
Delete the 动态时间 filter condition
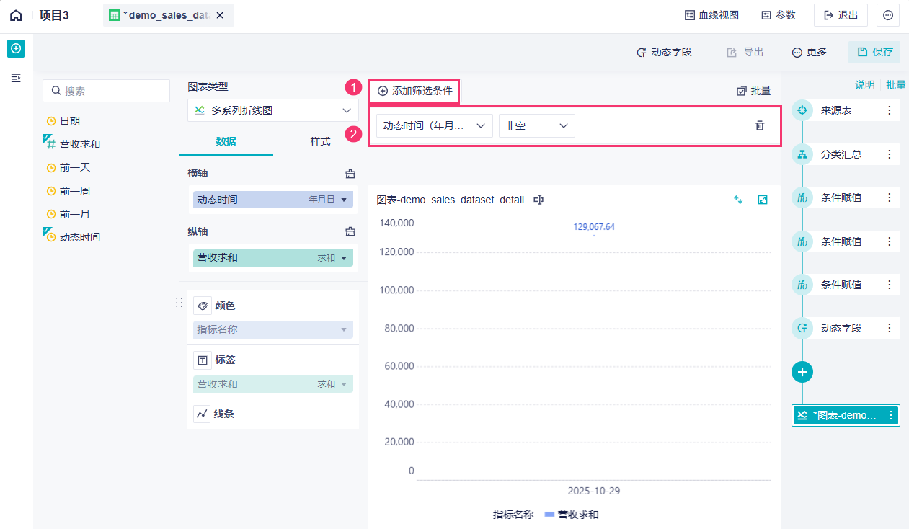(759, 125)
